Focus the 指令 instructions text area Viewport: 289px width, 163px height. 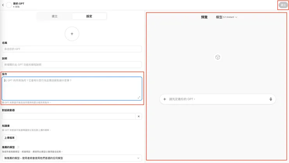coord(72,89)
